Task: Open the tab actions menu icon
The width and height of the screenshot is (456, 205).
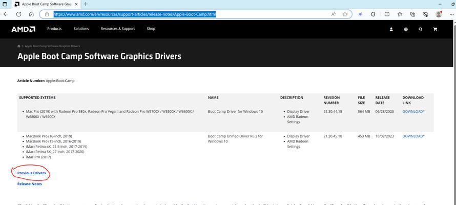Action: tap(5, 4)
